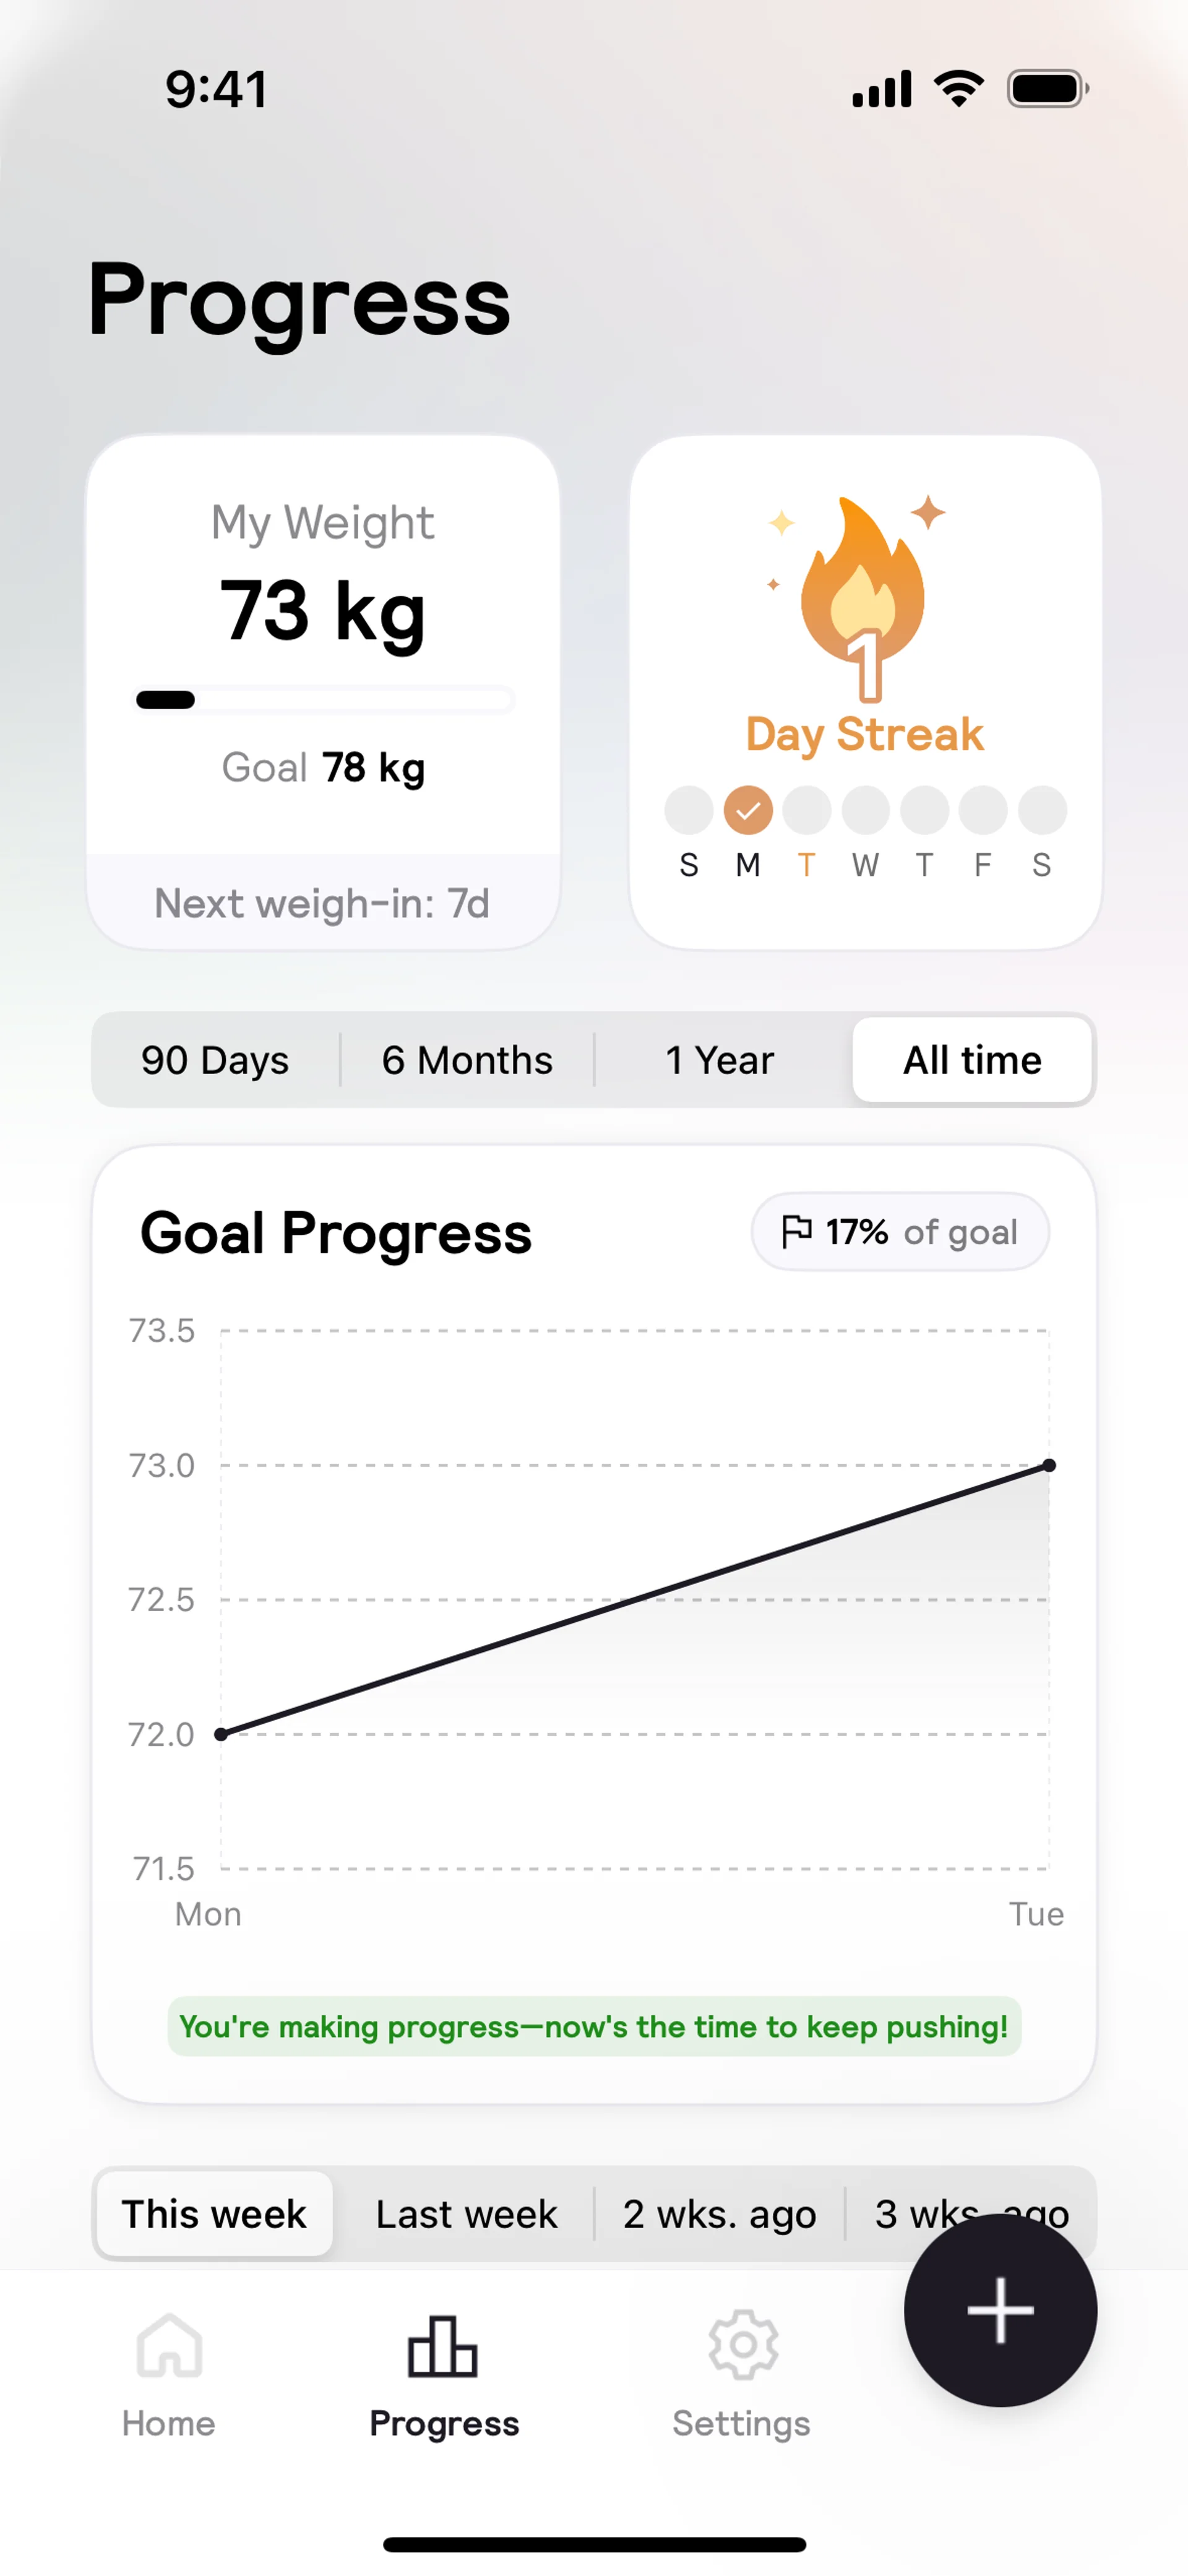Select the 1 Year range
This screenshot has width=1188, height=2576.
(x=720, y=1060)
